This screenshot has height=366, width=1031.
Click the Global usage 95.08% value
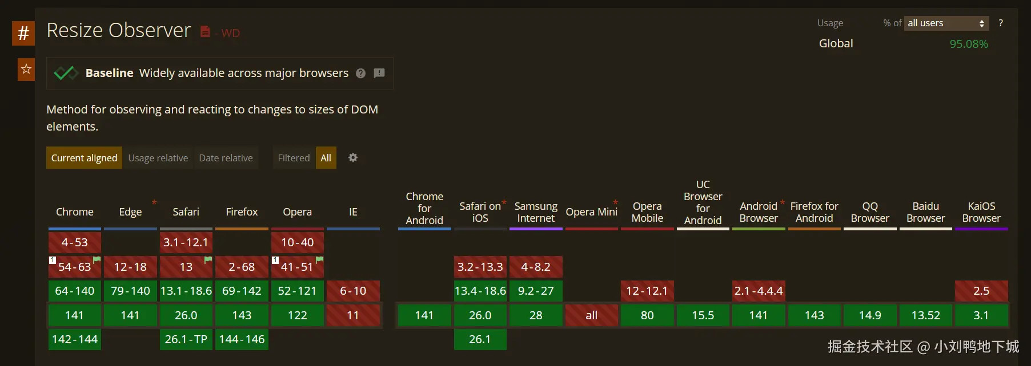(969, 44)
